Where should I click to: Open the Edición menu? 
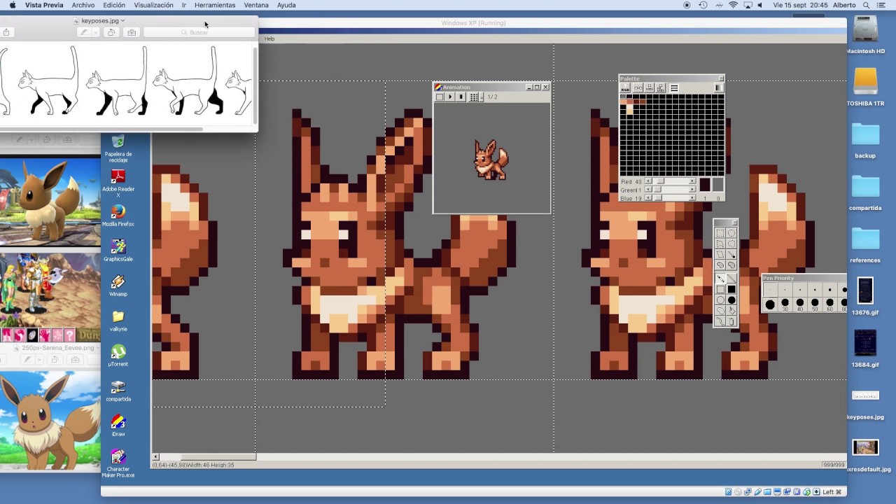[114, 5]
